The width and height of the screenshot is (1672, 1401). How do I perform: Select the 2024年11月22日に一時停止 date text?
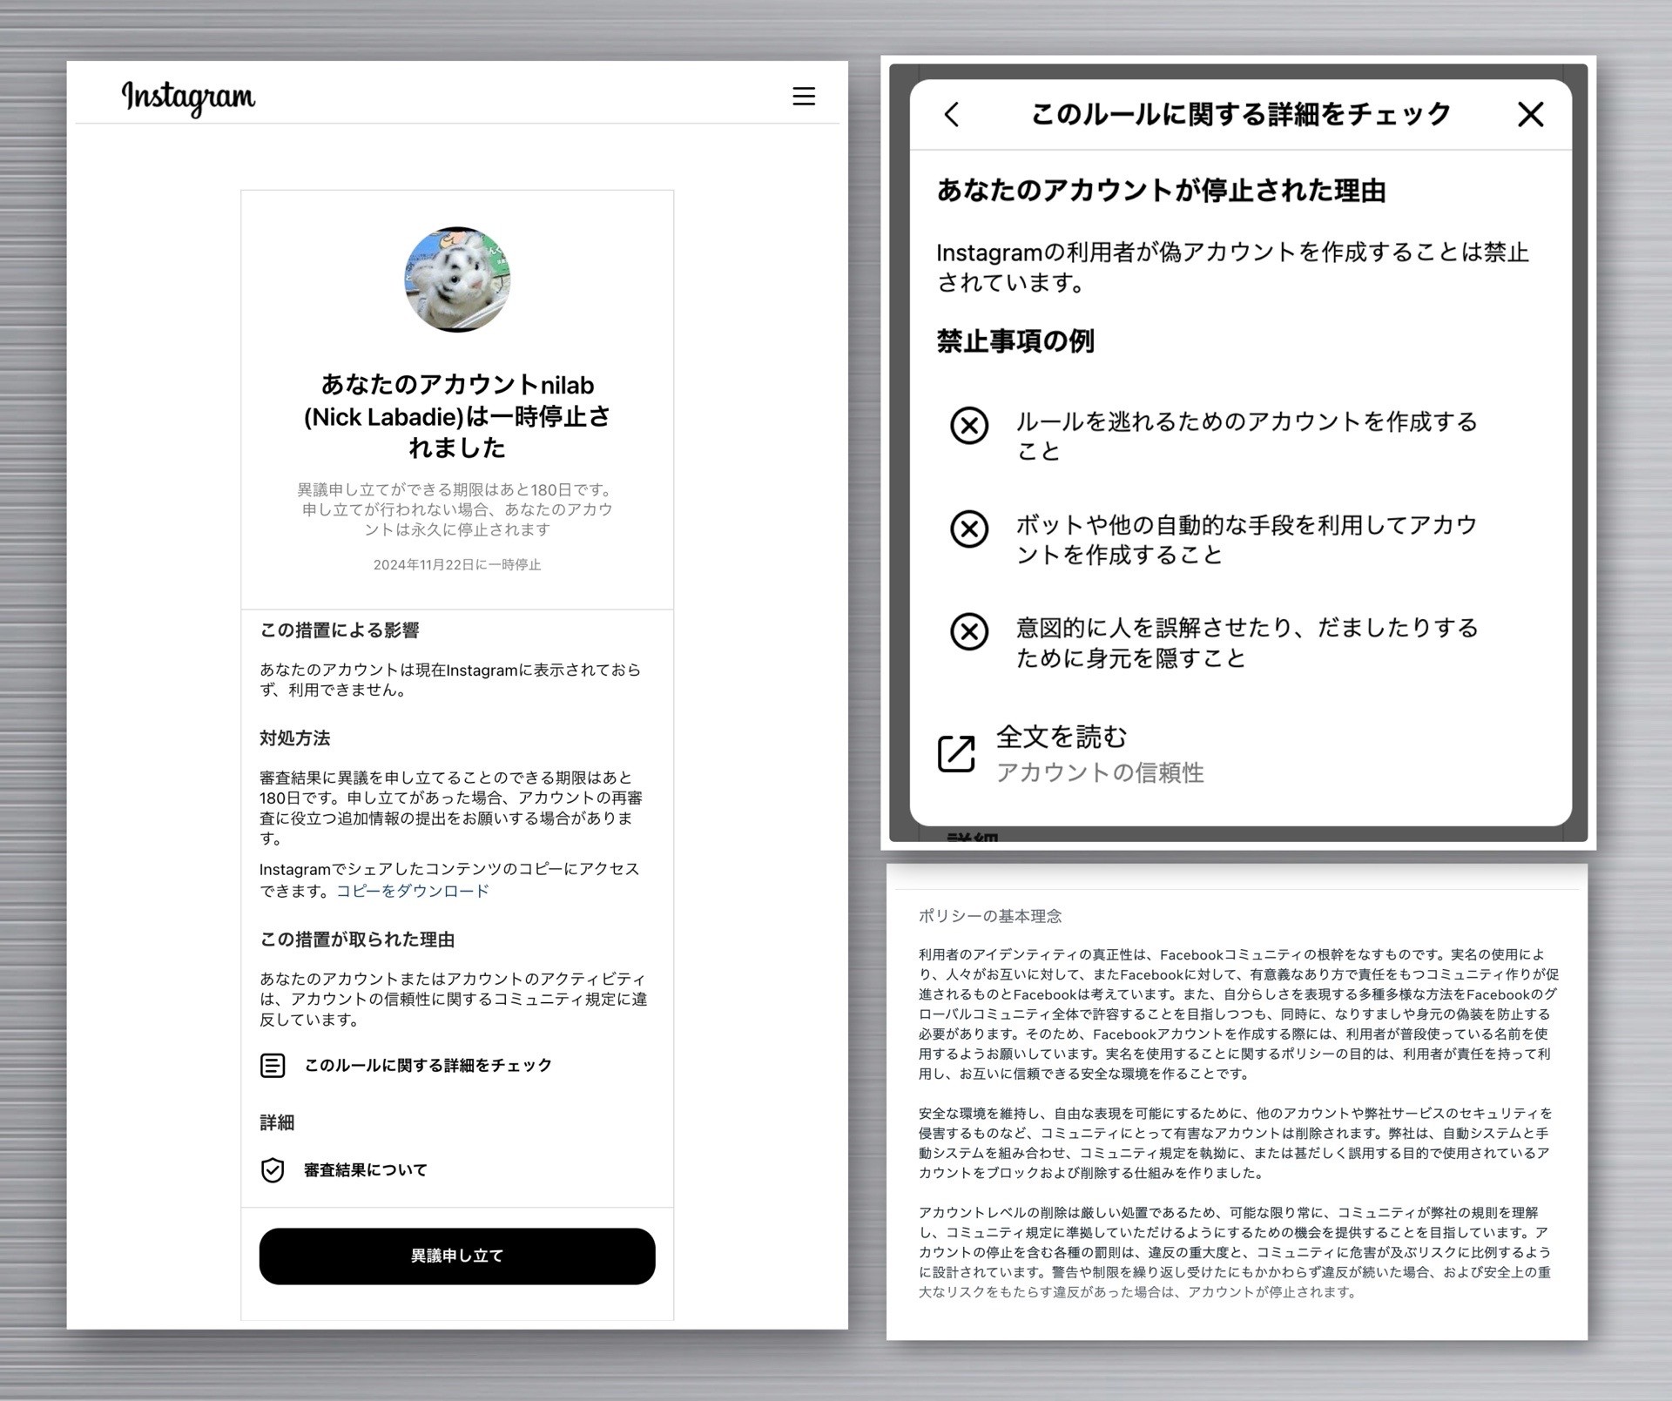(x=457, y=564)
